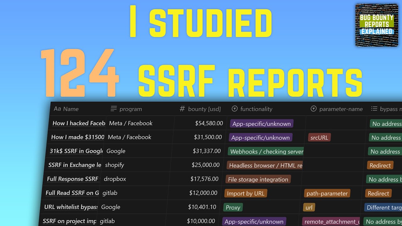This screenshot has height=226, width=402.
Task: Click the green Proxy tag
Action: point(233,207)
